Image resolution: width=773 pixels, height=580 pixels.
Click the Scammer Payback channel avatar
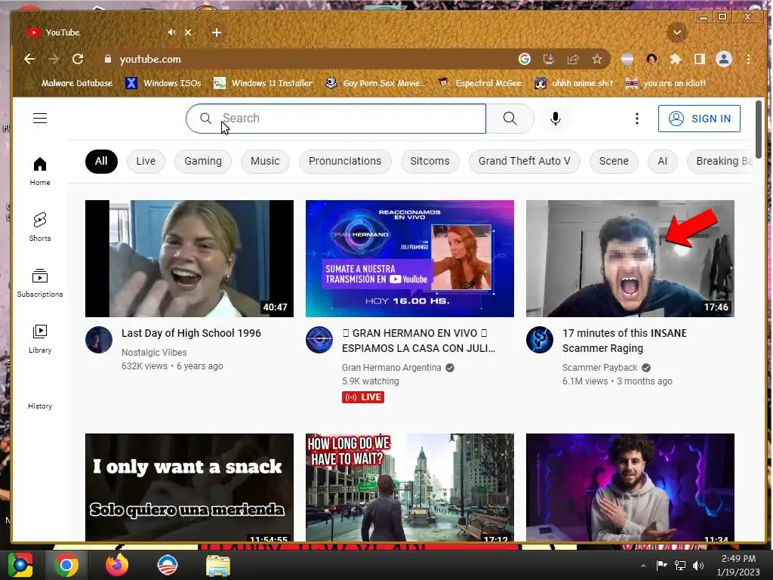tap(539, 340)
